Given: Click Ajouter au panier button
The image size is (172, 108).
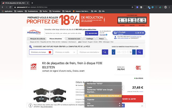Looking at the screenshot, I should tap(132, 99).
